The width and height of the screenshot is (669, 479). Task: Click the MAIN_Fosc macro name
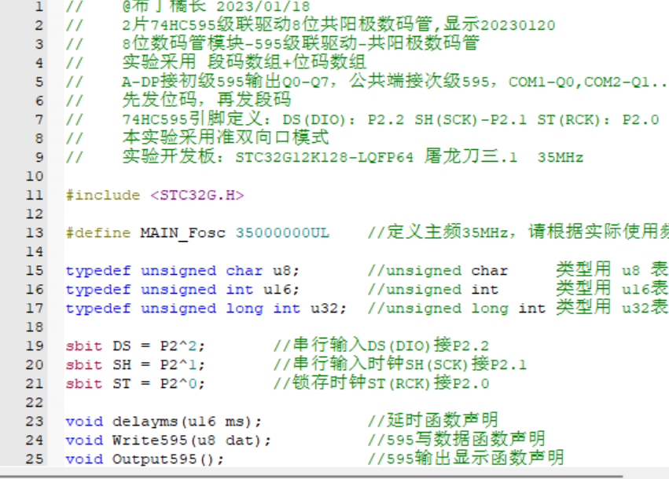(182, 233)
